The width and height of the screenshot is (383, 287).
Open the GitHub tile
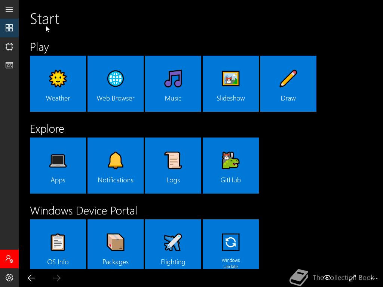[231, 166]
